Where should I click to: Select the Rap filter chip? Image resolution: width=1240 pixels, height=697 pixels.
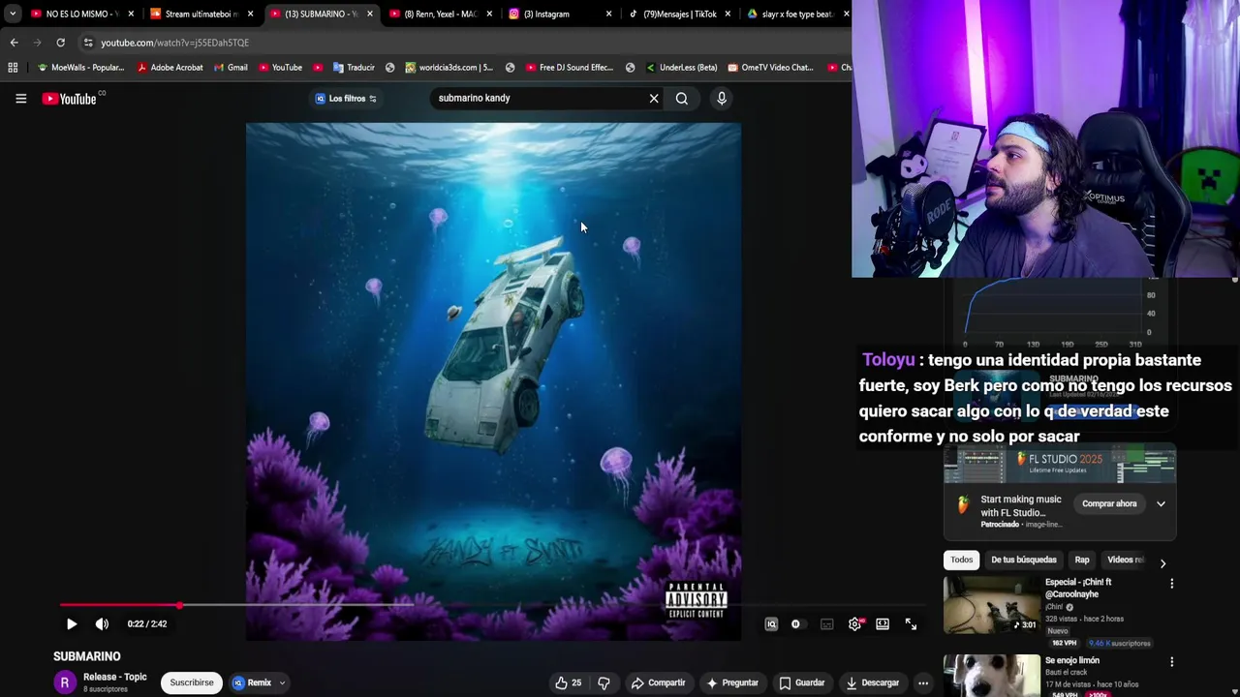[1082, 560]
